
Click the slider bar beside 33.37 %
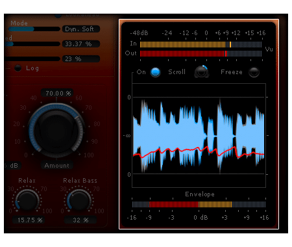coord(32,44)
